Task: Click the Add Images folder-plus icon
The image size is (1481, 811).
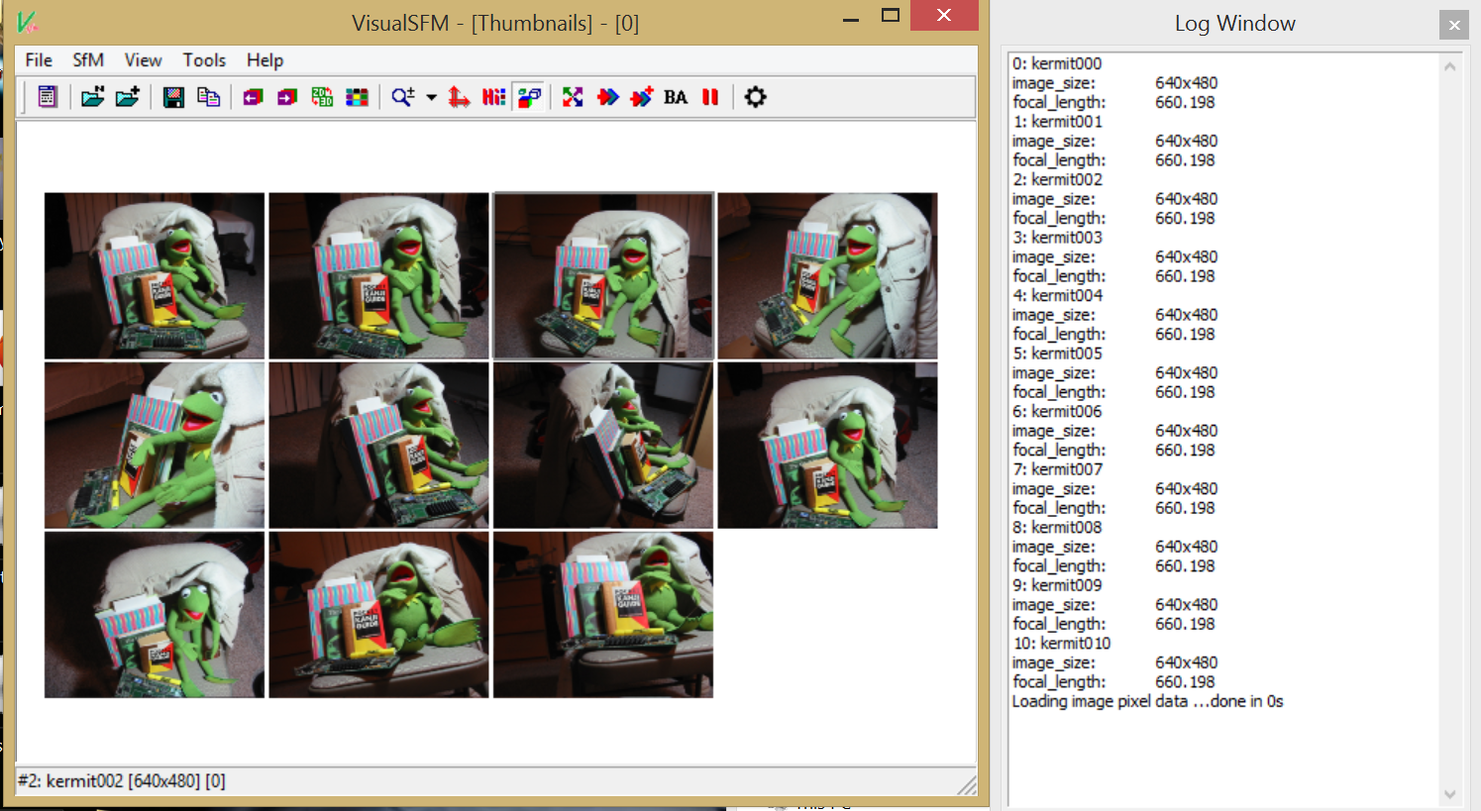Action: [127, 97]
